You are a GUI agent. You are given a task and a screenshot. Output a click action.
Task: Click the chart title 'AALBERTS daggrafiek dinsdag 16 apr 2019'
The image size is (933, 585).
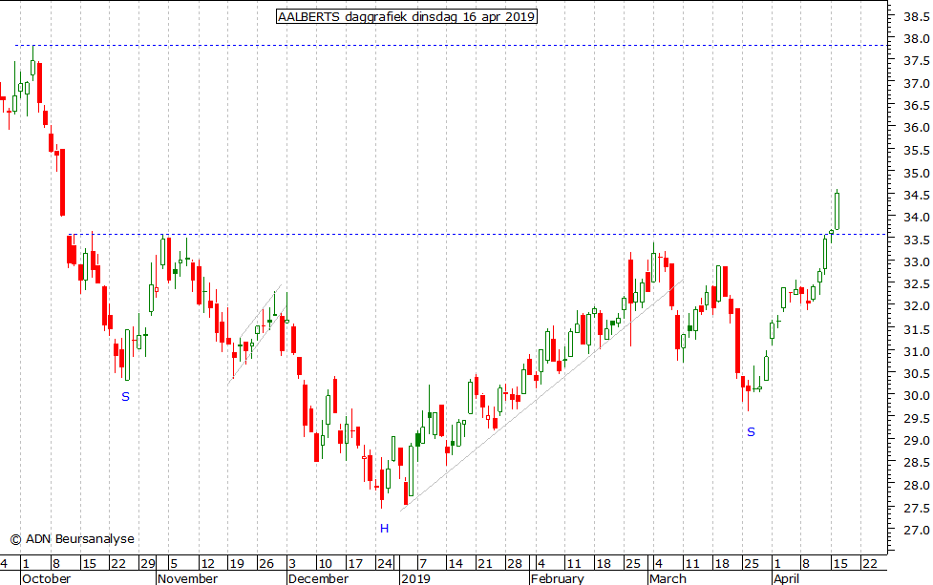(x=407, y=16)
